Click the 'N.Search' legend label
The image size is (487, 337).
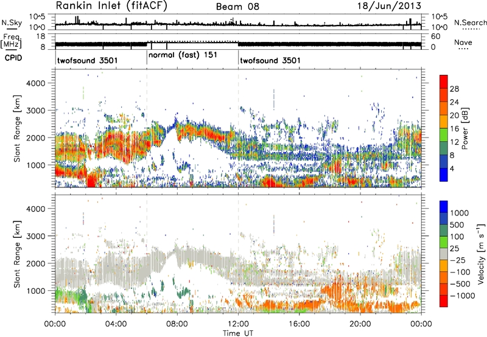pyautogui.click(x=470, y=23)
